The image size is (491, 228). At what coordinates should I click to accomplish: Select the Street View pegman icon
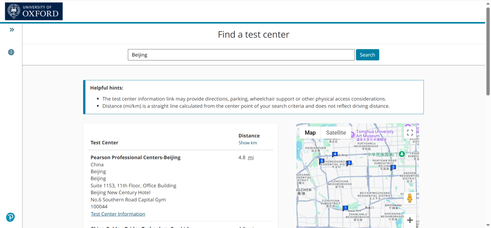409,198
